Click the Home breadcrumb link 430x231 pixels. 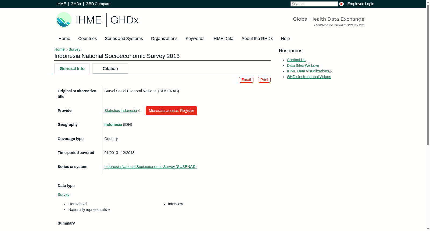click(x=59, y=49)
